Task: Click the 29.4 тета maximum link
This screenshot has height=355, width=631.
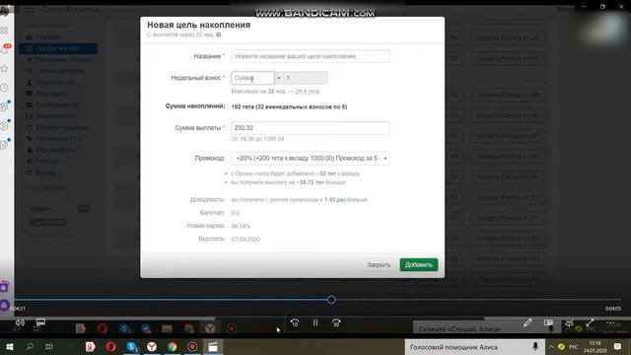Action: tap(307, 92)
